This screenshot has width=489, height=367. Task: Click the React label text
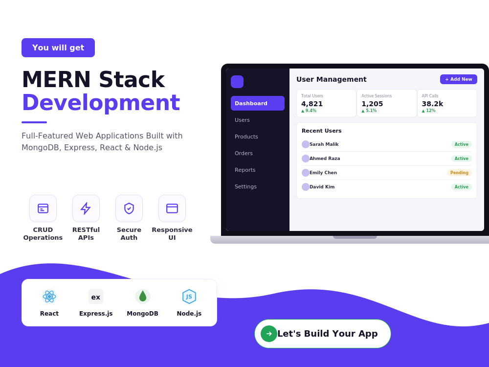[49, 314]
